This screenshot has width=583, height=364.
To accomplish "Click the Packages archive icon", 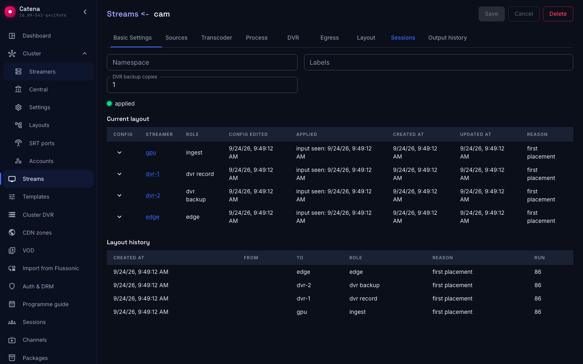I will [12, 358].
